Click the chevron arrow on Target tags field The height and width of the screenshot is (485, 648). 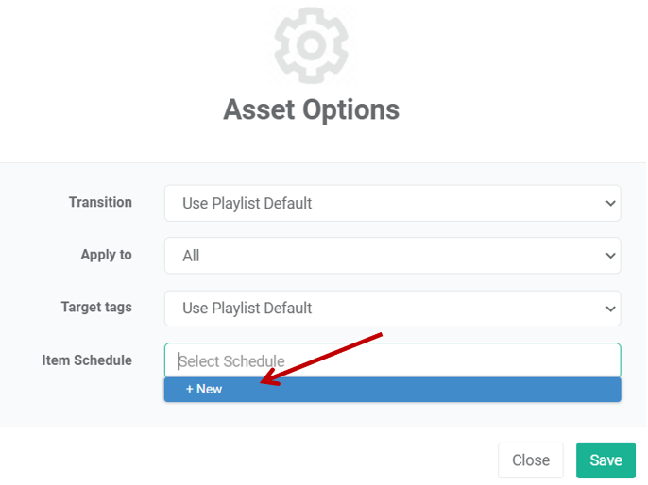coord(610,309)
